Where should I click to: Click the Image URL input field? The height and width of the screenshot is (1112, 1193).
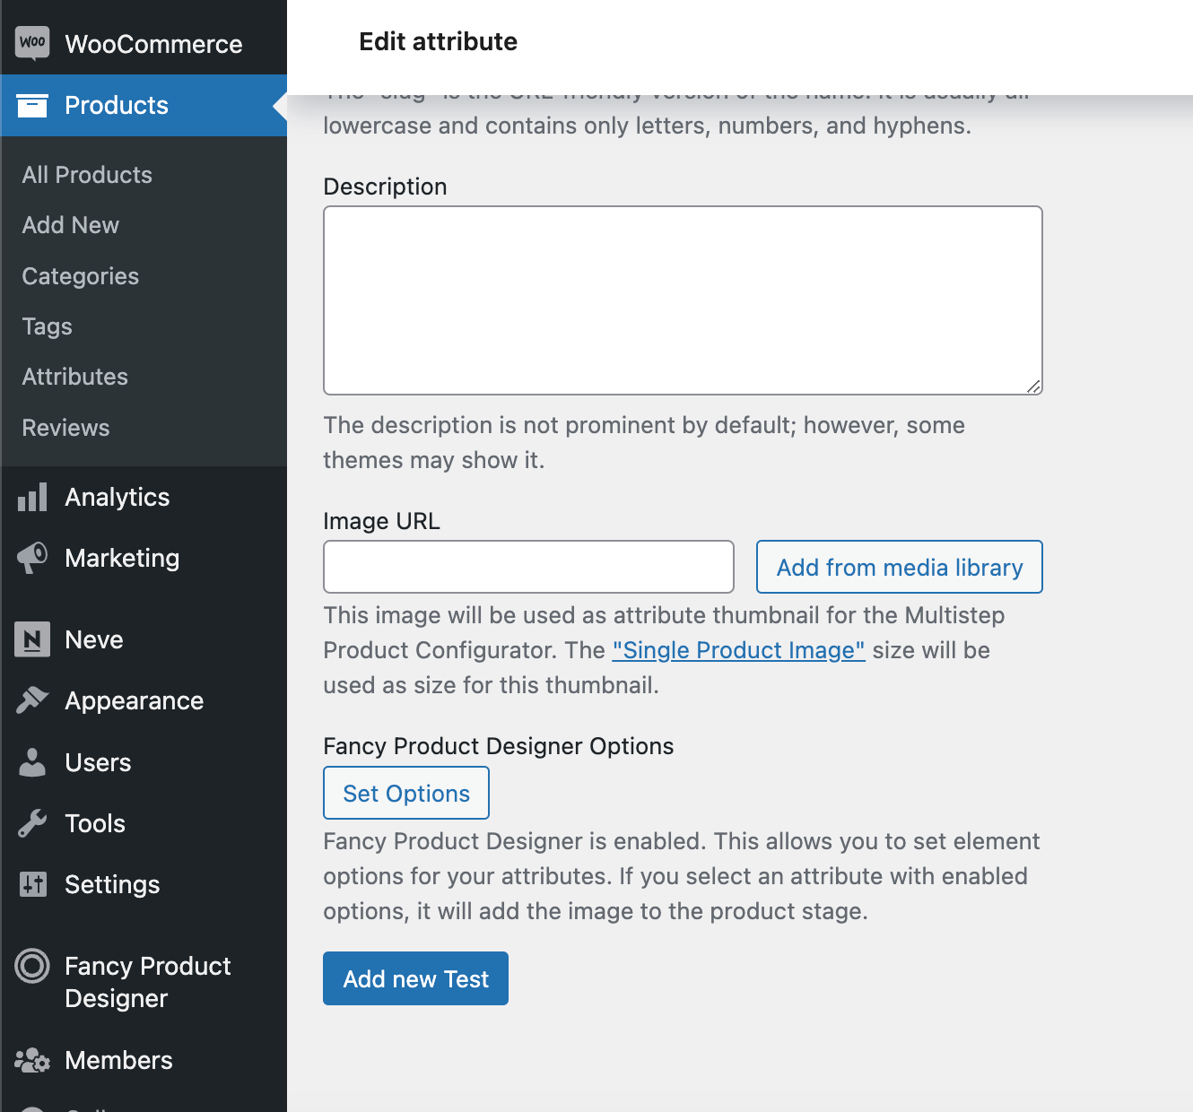[x=528, y=567]
